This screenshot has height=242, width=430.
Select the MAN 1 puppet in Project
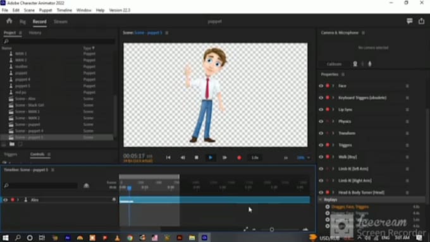click(21, 54)
